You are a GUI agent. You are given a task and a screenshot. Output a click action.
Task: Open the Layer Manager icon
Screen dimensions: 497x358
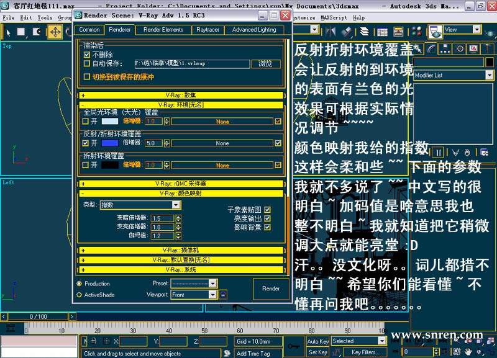click(364, 32)
